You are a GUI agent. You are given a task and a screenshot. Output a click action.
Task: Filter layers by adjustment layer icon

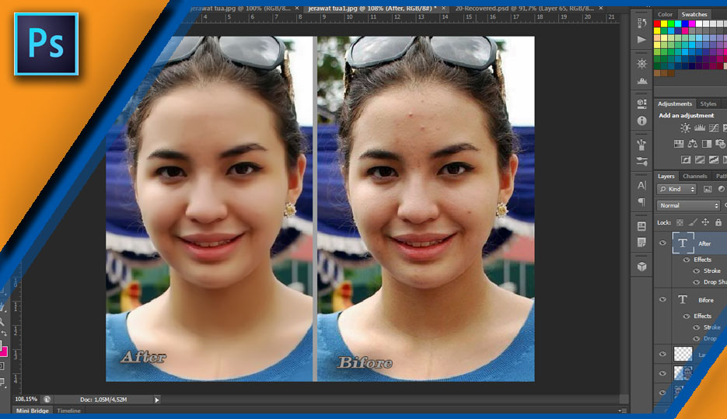[721, 189]
